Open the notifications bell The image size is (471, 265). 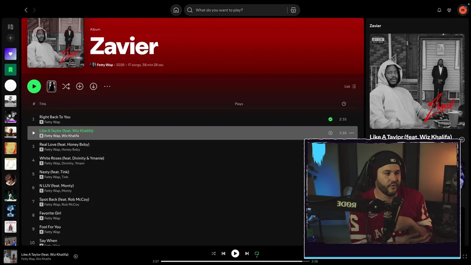coord(439,10)
